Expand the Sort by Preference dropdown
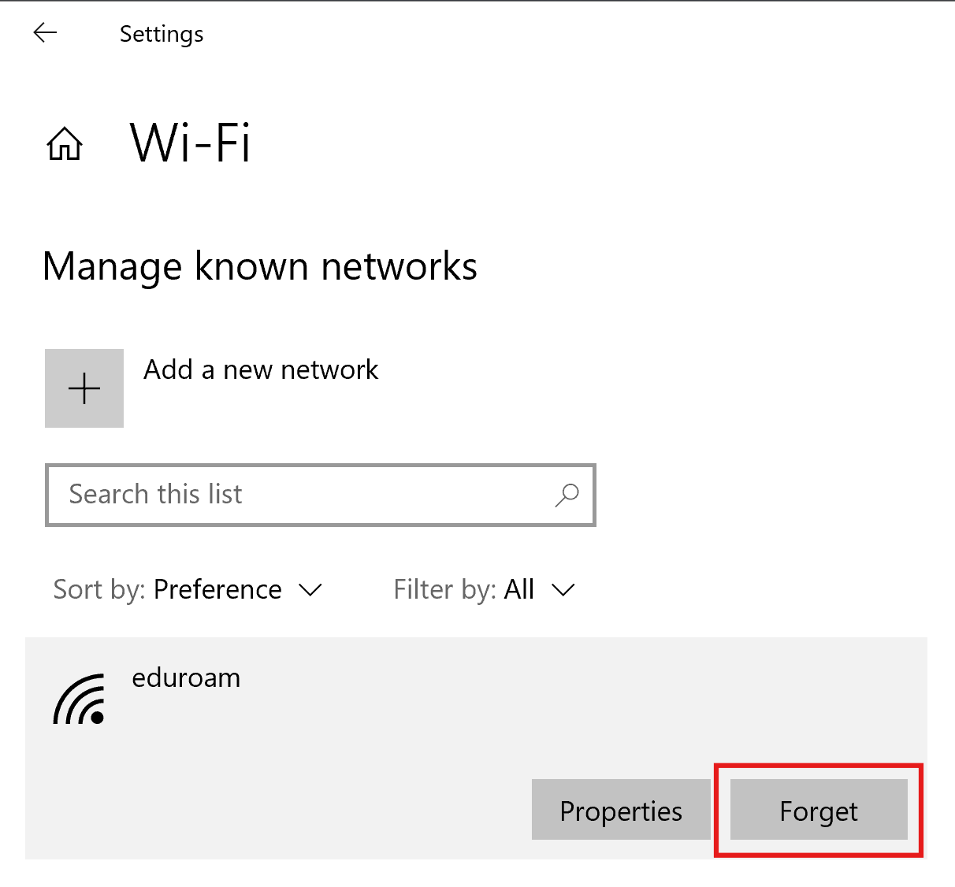 (x=217, y=589)
